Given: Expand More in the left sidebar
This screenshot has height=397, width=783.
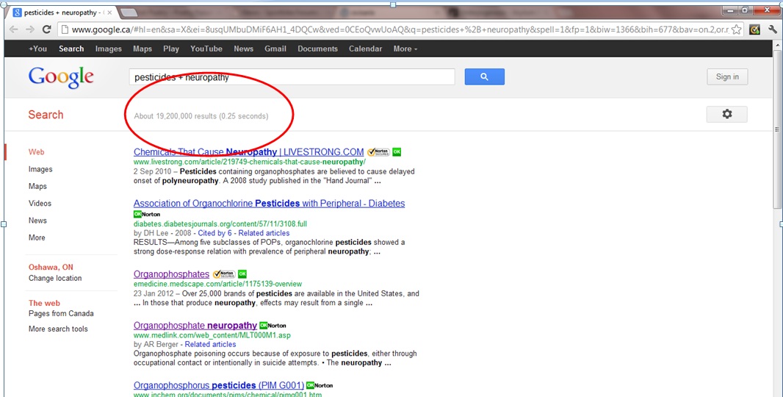Looking at the screenshot, I should coord(37,237).
